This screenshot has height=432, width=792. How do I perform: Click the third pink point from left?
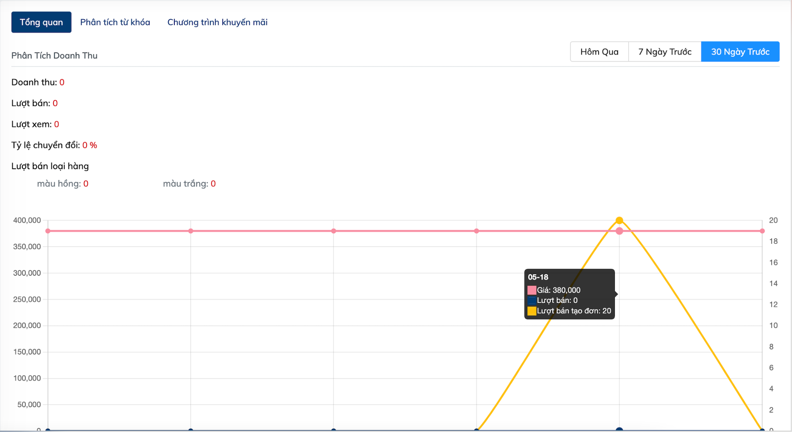click(x=333, y=231)
